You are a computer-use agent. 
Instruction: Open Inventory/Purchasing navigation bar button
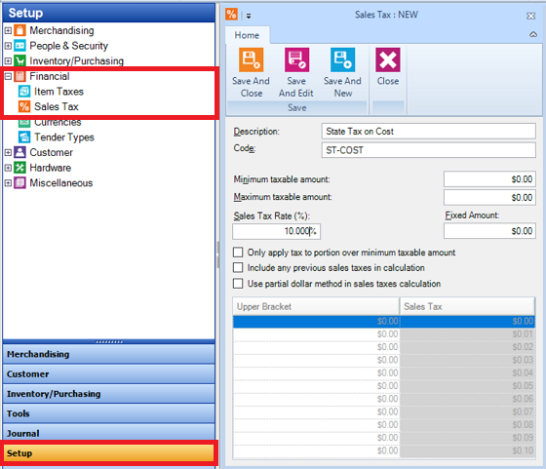[x=108, y=394]
